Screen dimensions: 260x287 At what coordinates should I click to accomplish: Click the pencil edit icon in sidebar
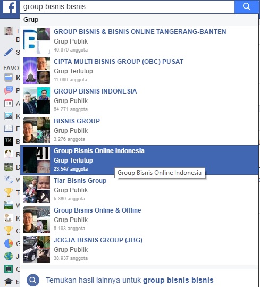tap(9, 52)
